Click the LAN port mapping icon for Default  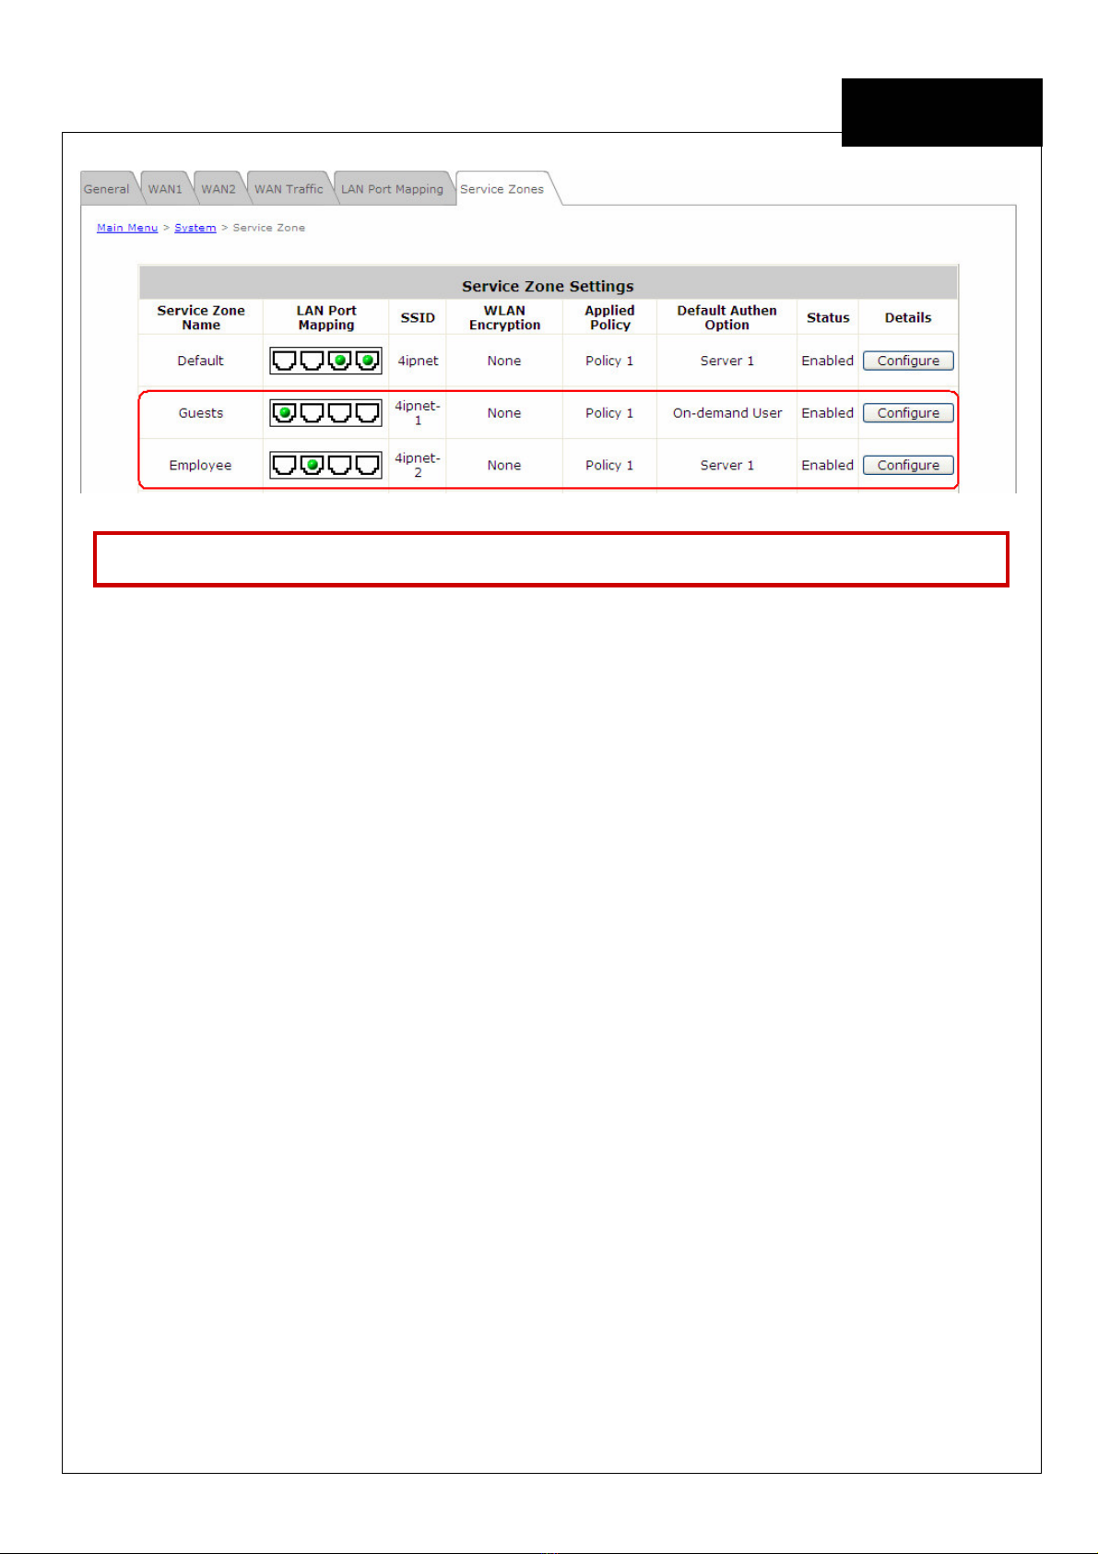325,361
